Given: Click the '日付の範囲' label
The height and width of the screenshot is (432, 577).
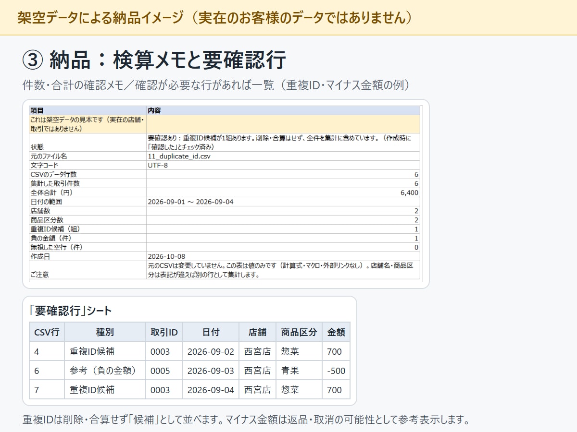Looking at the screenshot, I should coord(46,202).
